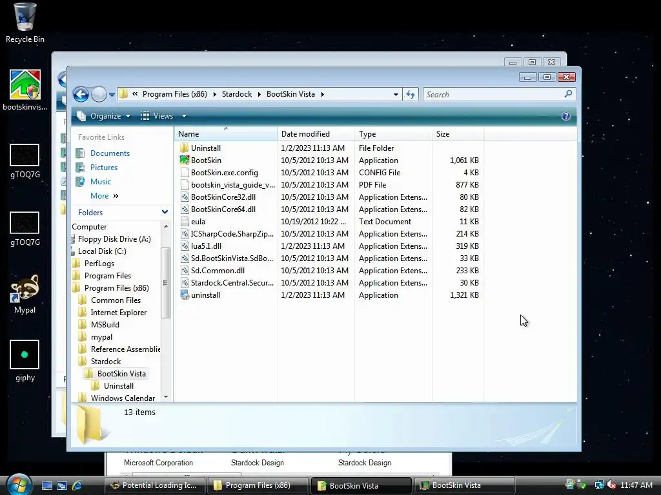The width and height of the screenshot is (661, 495).
Task: Select BootSkin.exe.config file icon
Action: point(184,173)
